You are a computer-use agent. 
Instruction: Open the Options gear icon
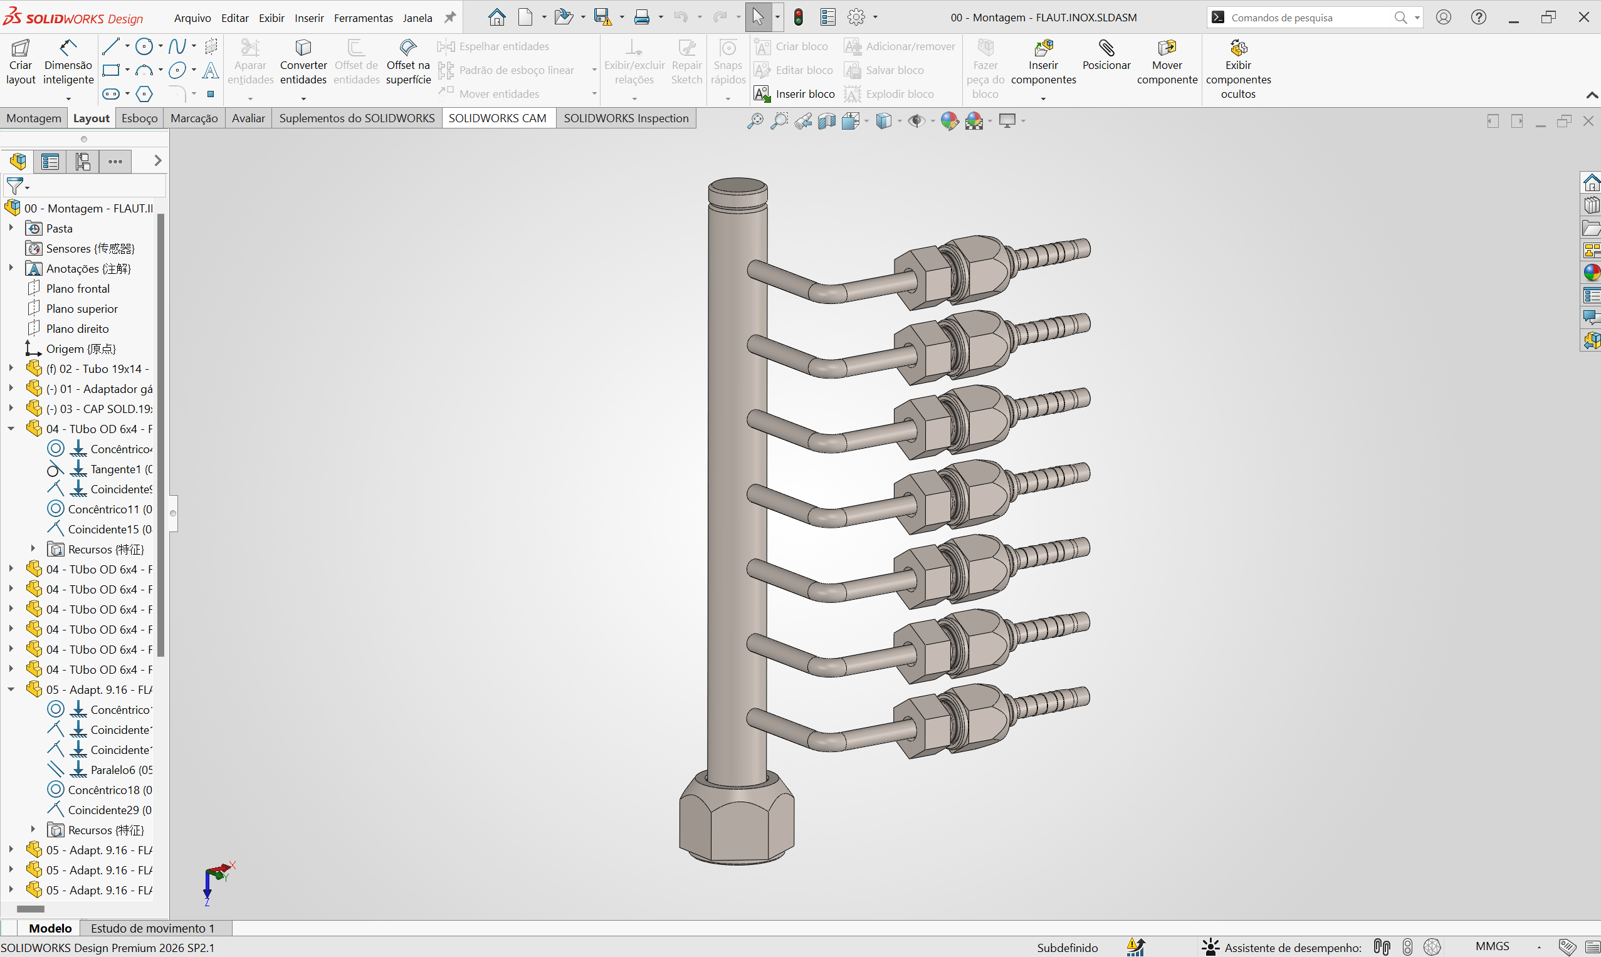coord(856,18)
